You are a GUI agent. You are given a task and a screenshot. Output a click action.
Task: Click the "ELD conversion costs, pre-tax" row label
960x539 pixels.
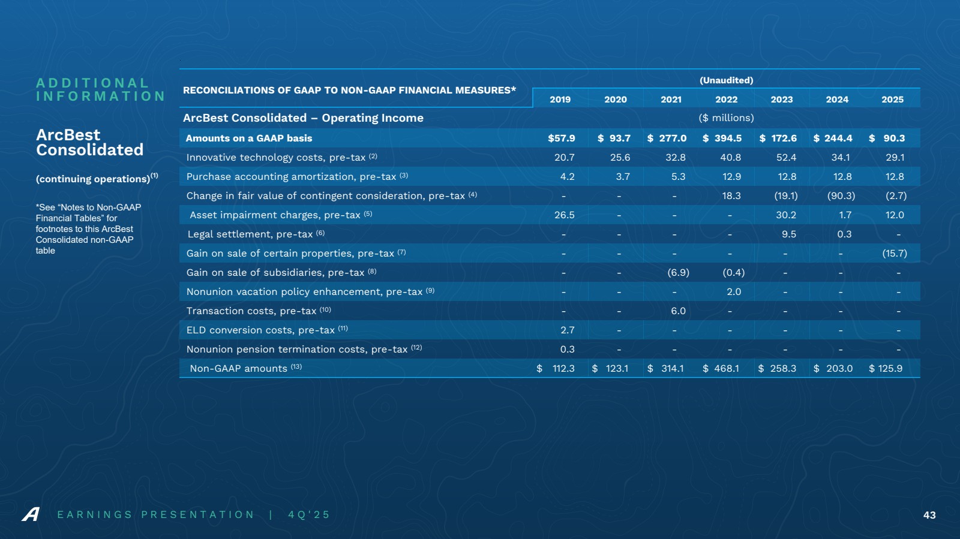tap(267, 330)
